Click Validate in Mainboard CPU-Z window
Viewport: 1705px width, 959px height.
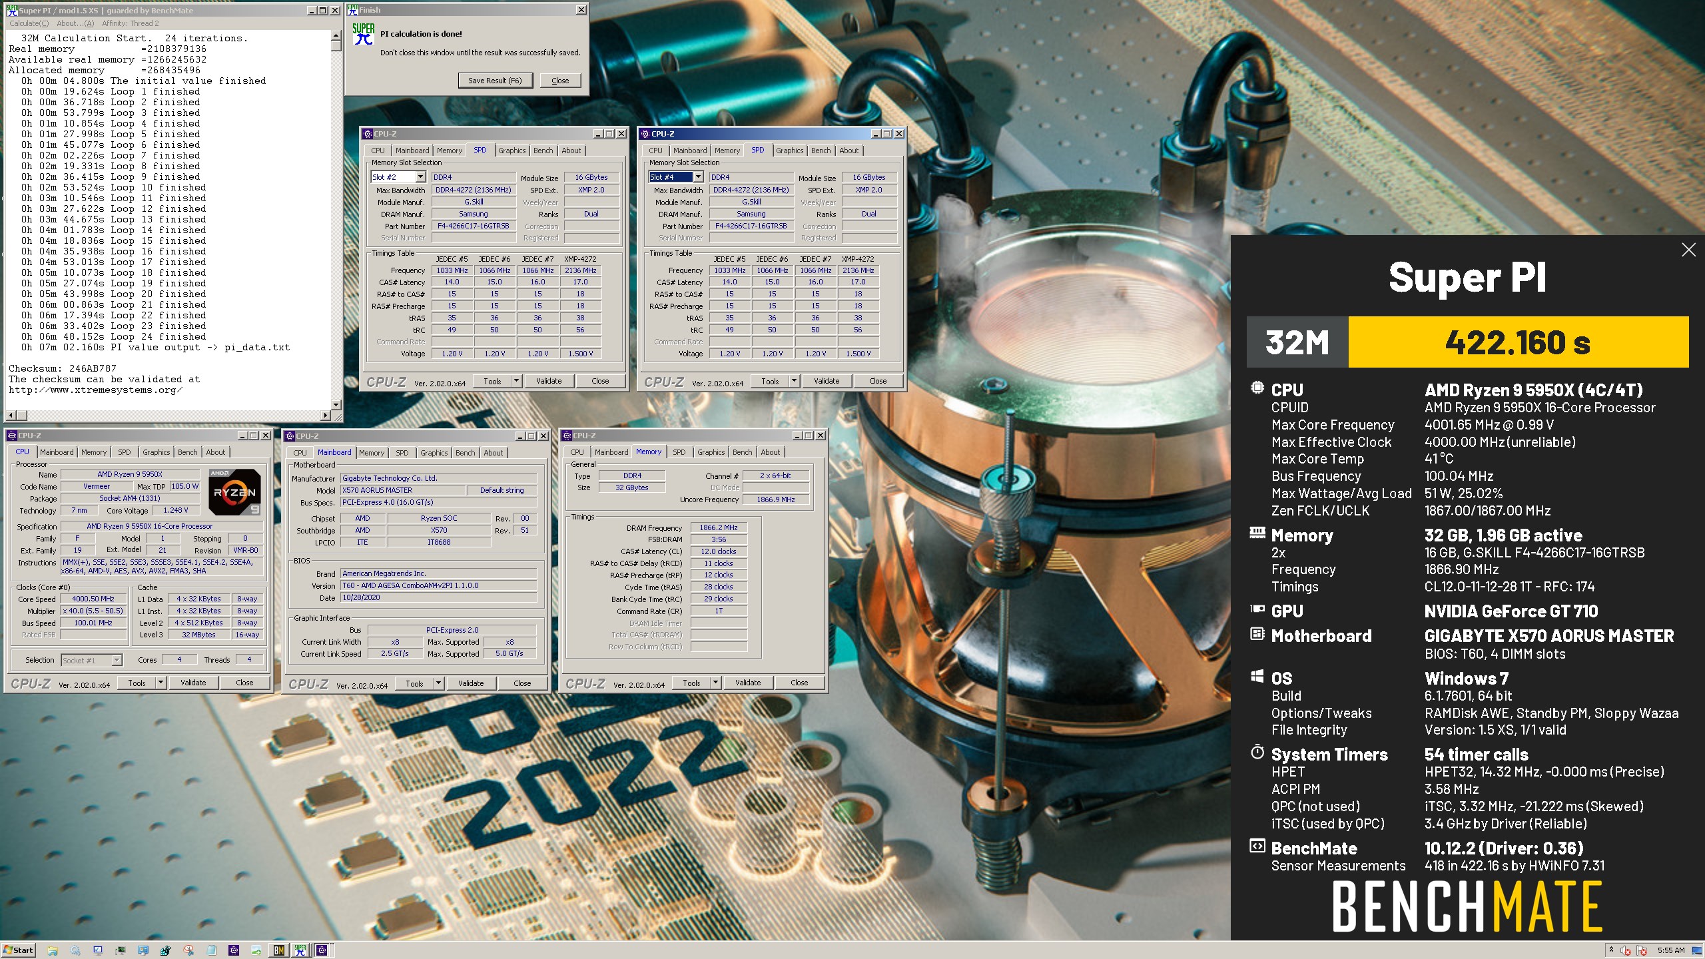pos(471,683)
